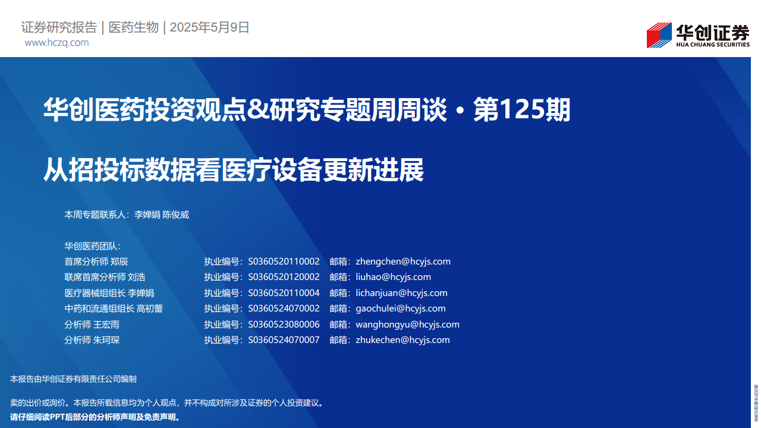The width and height of the screenshot is (761, 428).
Task: Click the 医药生物 category in header
Action: coord(134,27)
